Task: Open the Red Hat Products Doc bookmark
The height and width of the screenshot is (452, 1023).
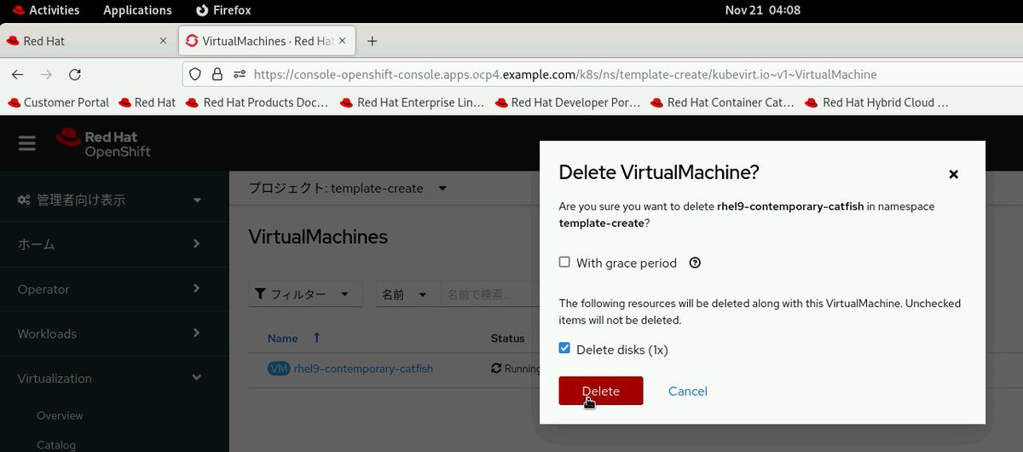Action: [x=257, y=102]
